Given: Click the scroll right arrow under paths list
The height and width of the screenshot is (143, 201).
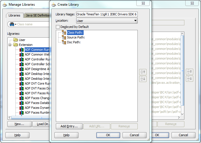Looking at the screenshot, I should click(179, 117).
